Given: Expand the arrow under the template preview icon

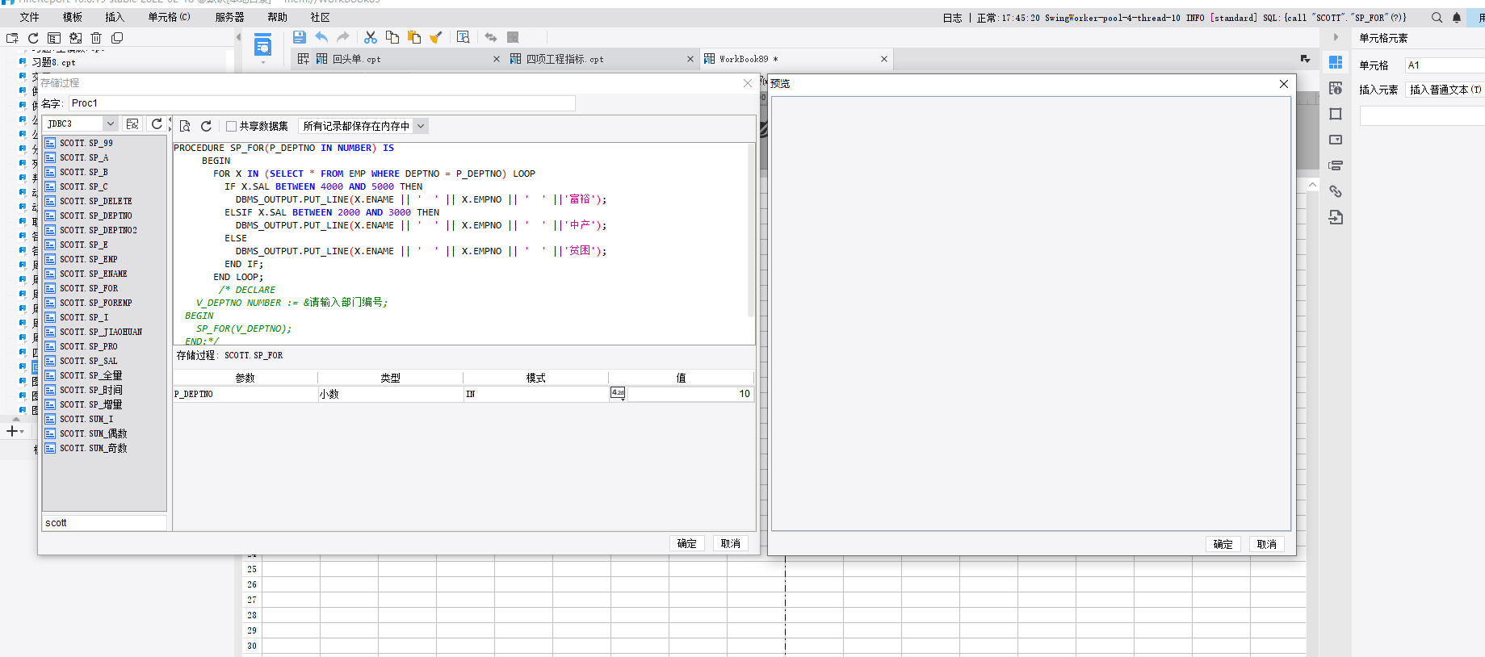Looking at the screenshot, I should [x=262, y=61].
